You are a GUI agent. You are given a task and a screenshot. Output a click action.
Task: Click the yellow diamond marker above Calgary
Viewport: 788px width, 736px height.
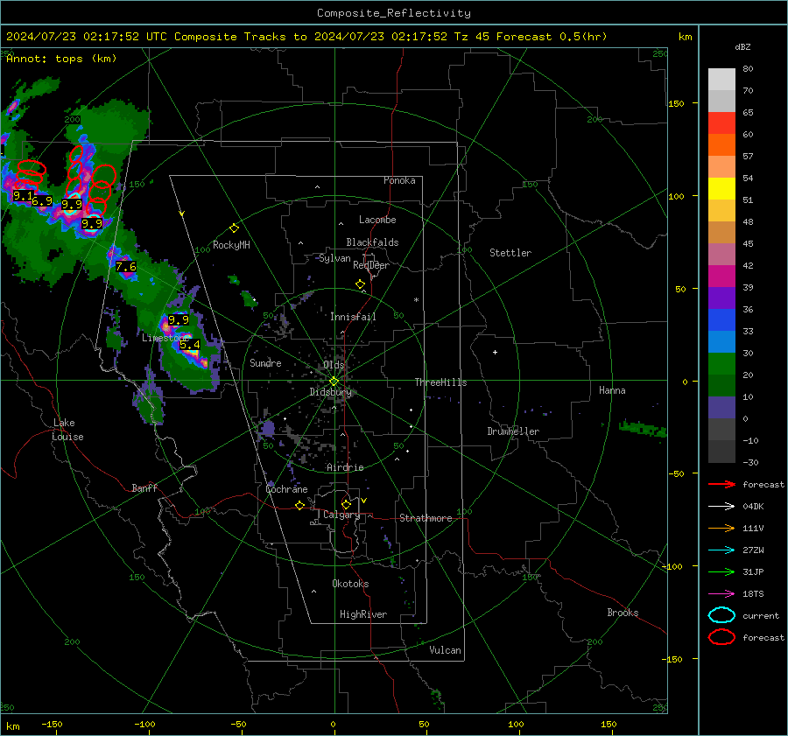coord(346,504)
